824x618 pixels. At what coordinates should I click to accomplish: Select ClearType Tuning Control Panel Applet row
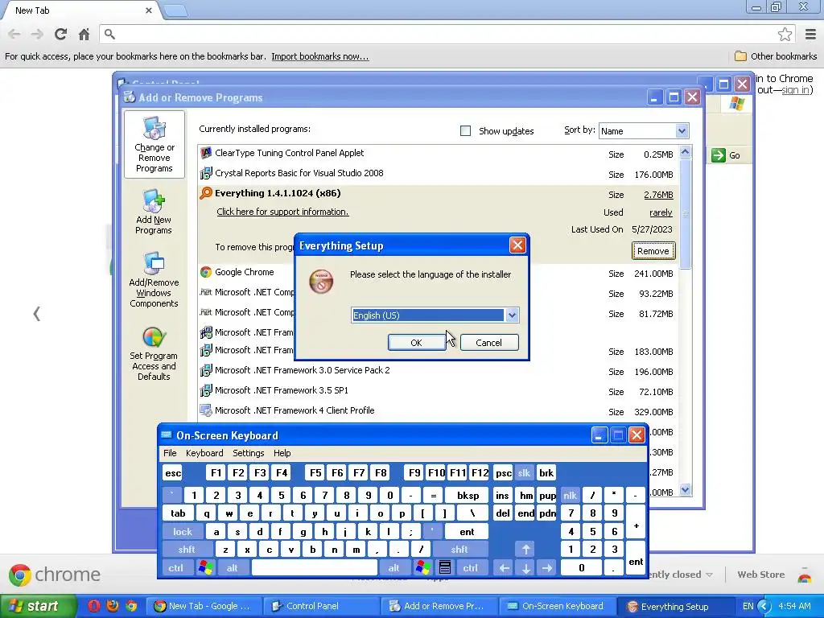click(x=439, y=154)
